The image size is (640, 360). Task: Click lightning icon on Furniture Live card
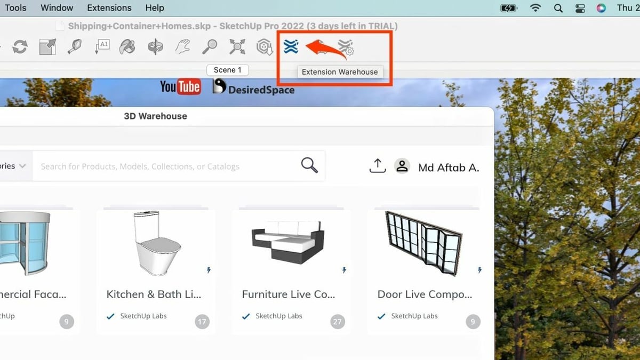tap(344, 270)
